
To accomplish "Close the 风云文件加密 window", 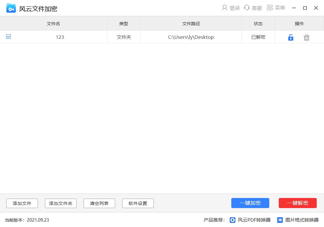I will (316, 8).
